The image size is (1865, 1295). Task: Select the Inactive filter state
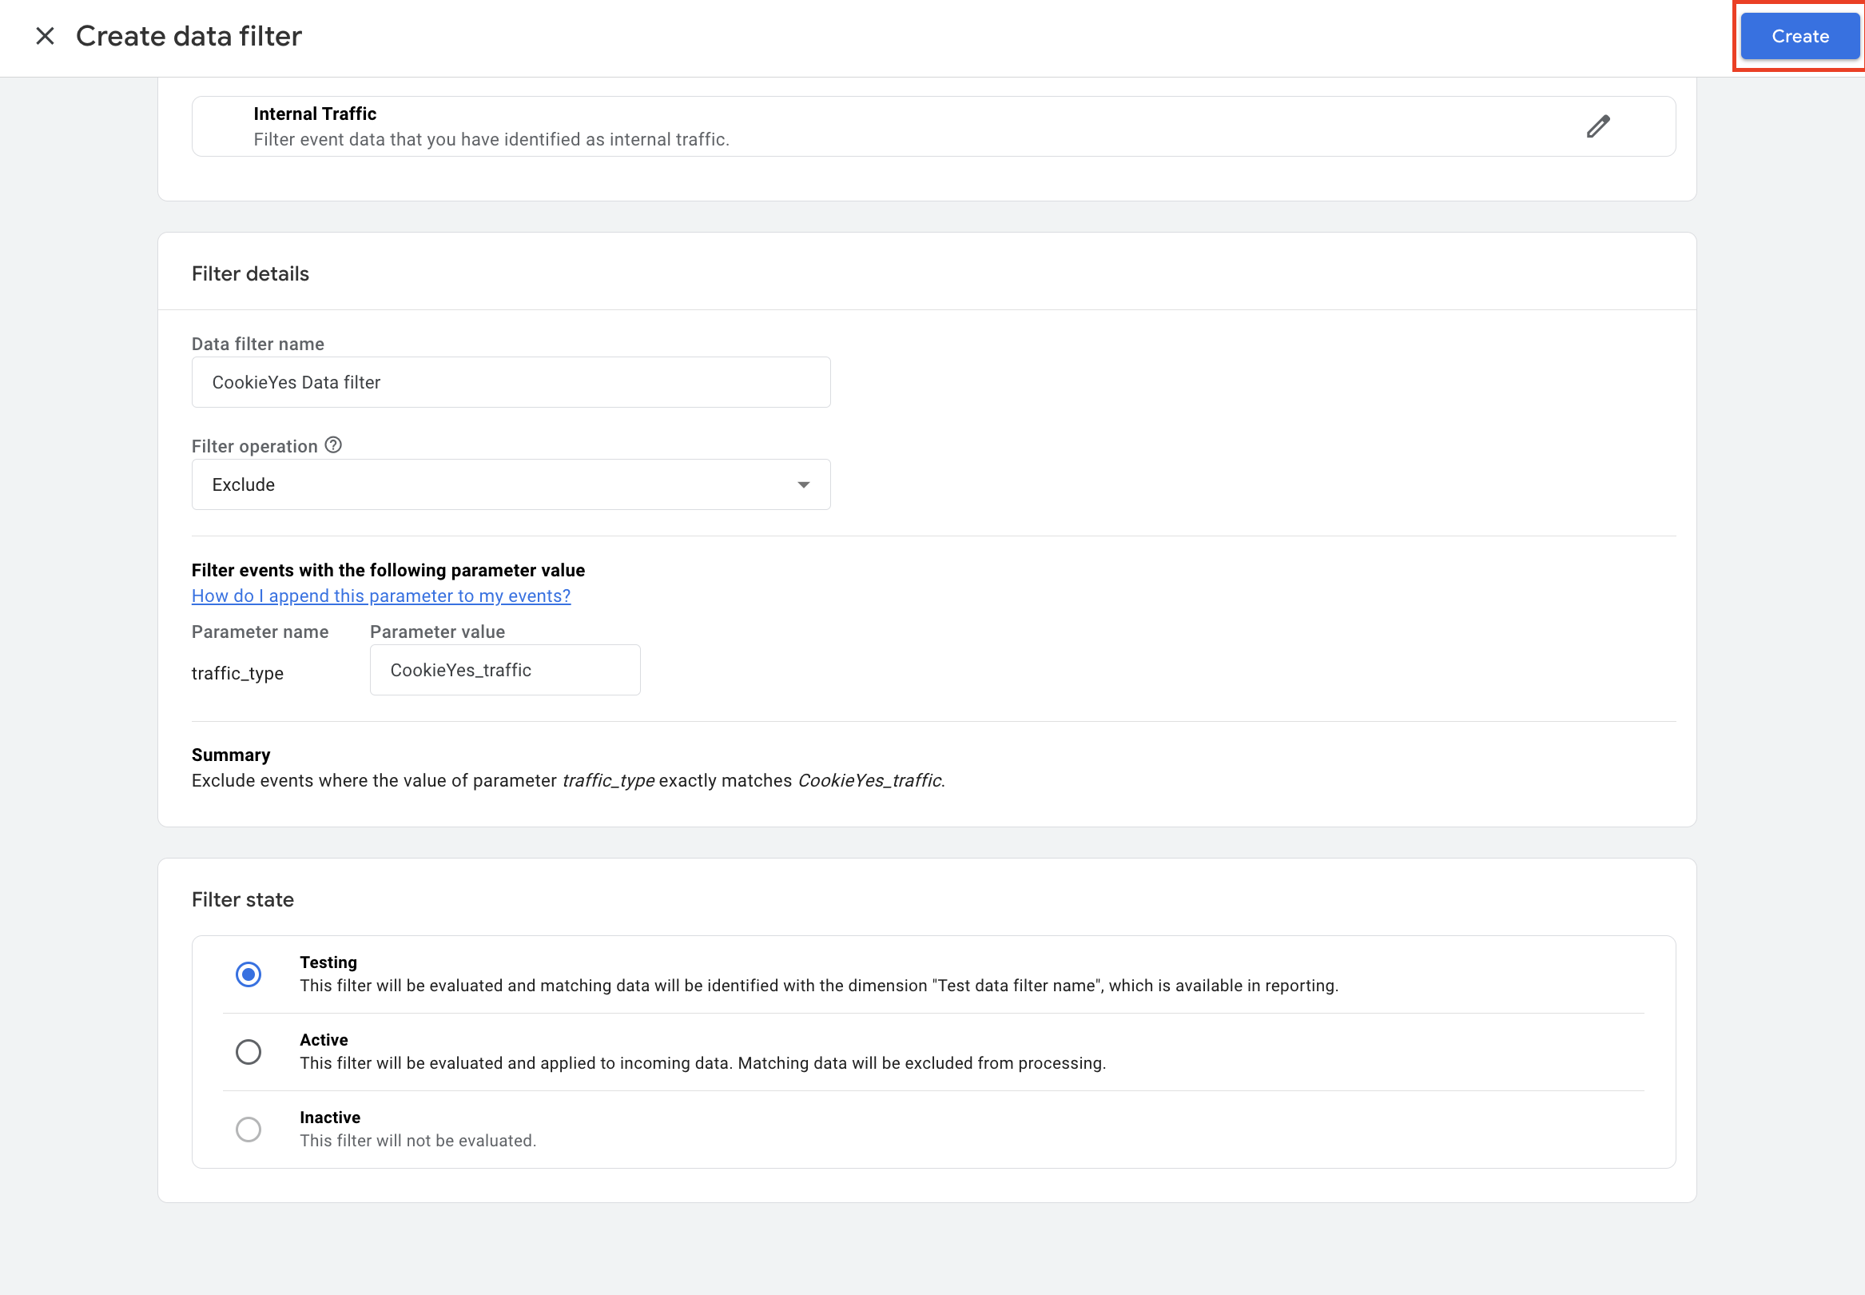coord(249,1130)
